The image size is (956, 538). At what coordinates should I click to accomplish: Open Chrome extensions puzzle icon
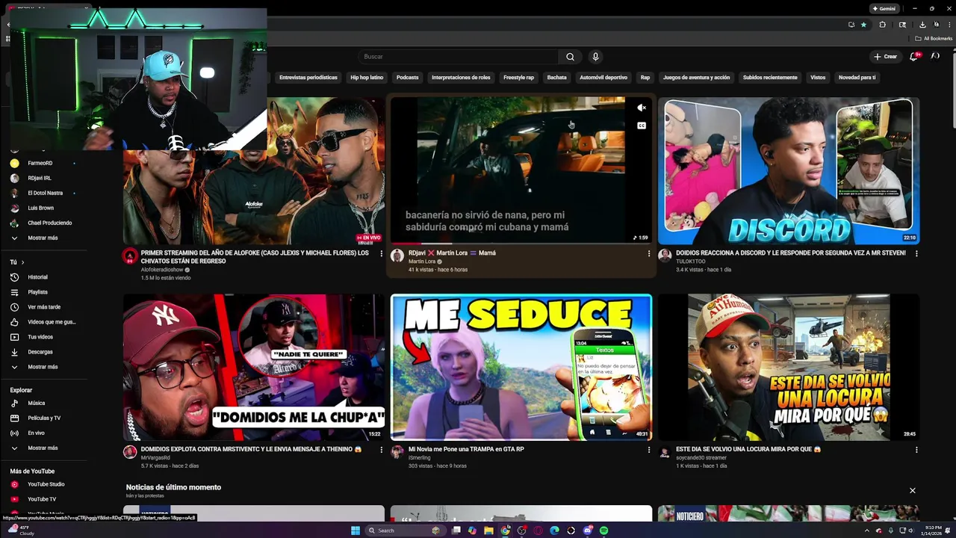[x=883, y=25]
